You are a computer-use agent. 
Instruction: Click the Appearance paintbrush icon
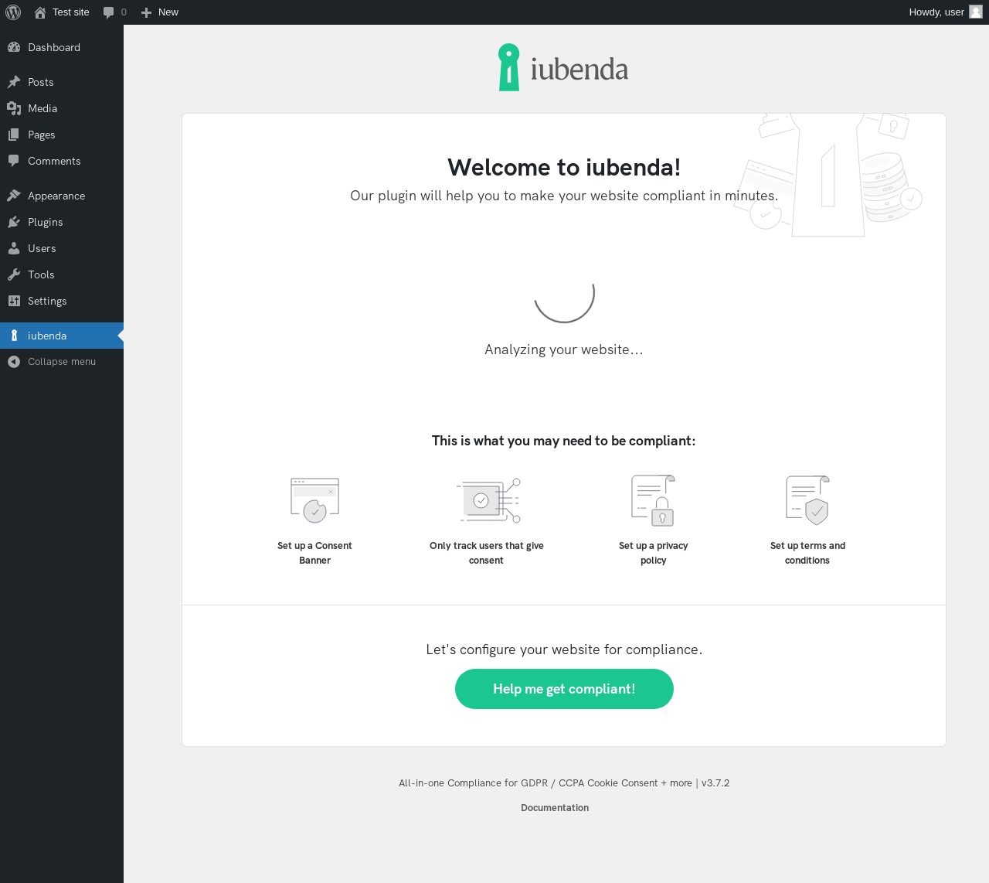(x=14, y=196)
